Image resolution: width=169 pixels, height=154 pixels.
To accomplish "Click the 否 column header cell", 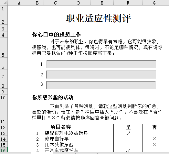I will click(x=154, y=127).
